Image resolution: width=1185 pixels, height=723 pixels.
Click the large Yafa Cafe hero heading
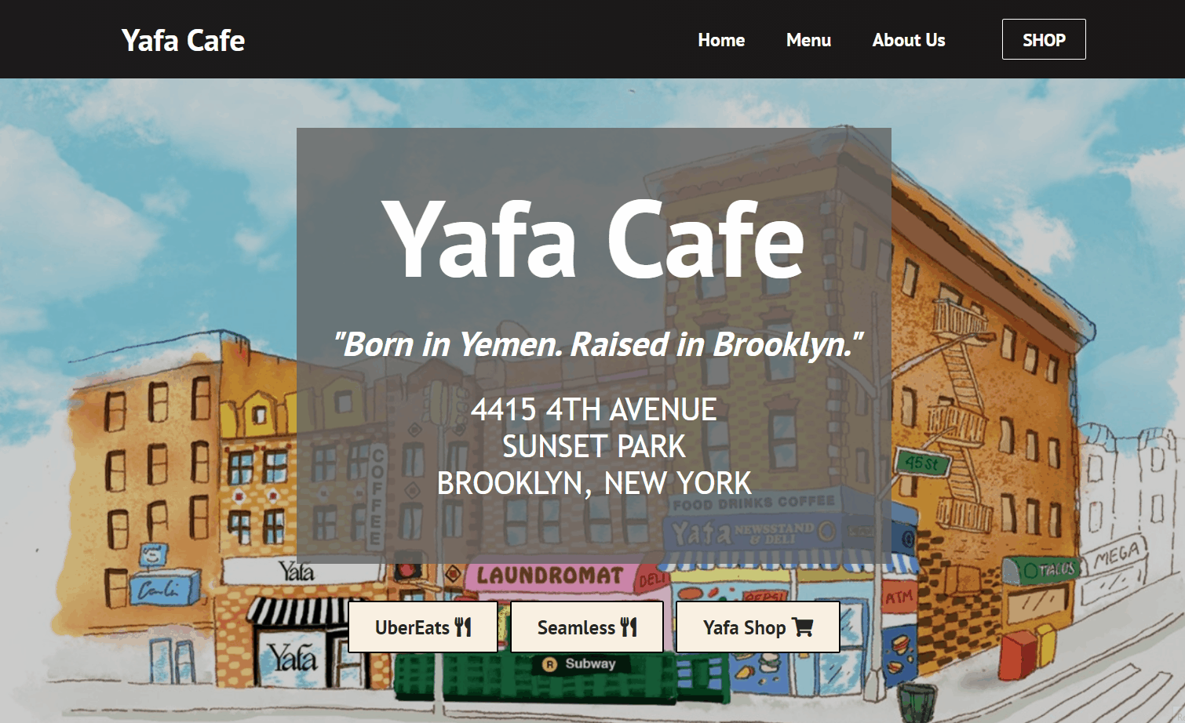pos(593,239)
